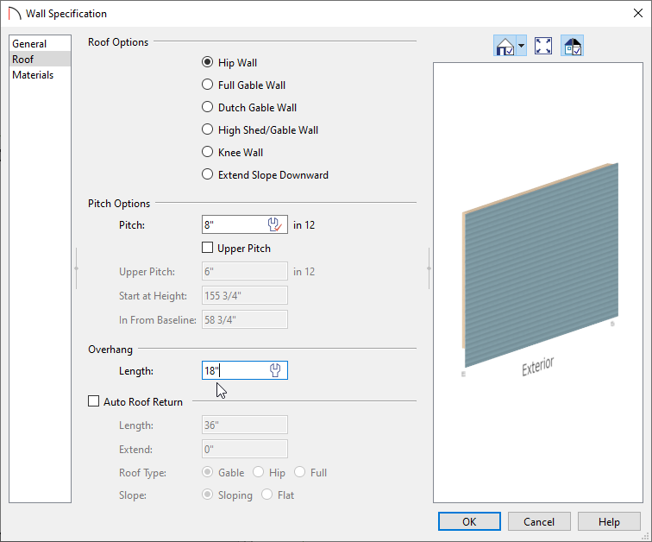
Task: Choose the Knee Wall option
Action: tap(207, 152)
